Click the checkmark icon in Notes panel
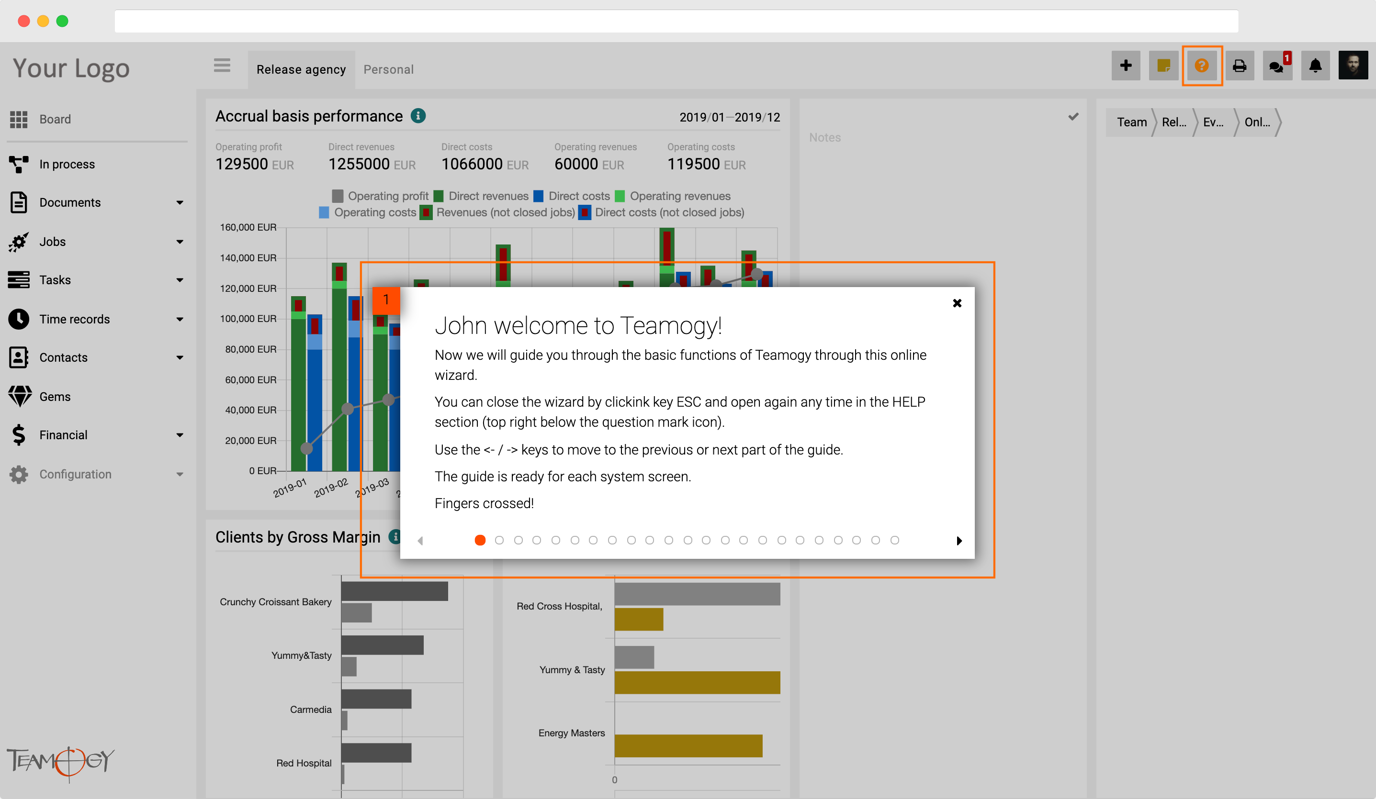Image resolution: width=1376 pixels, height=799 pixels. pos(1073,116)
